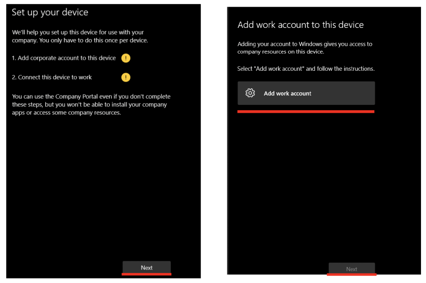The height and width of the screenshot is (283, 426).
Task: Click the warning icon beside Add corporate account
Action: (x=126, y=58)
